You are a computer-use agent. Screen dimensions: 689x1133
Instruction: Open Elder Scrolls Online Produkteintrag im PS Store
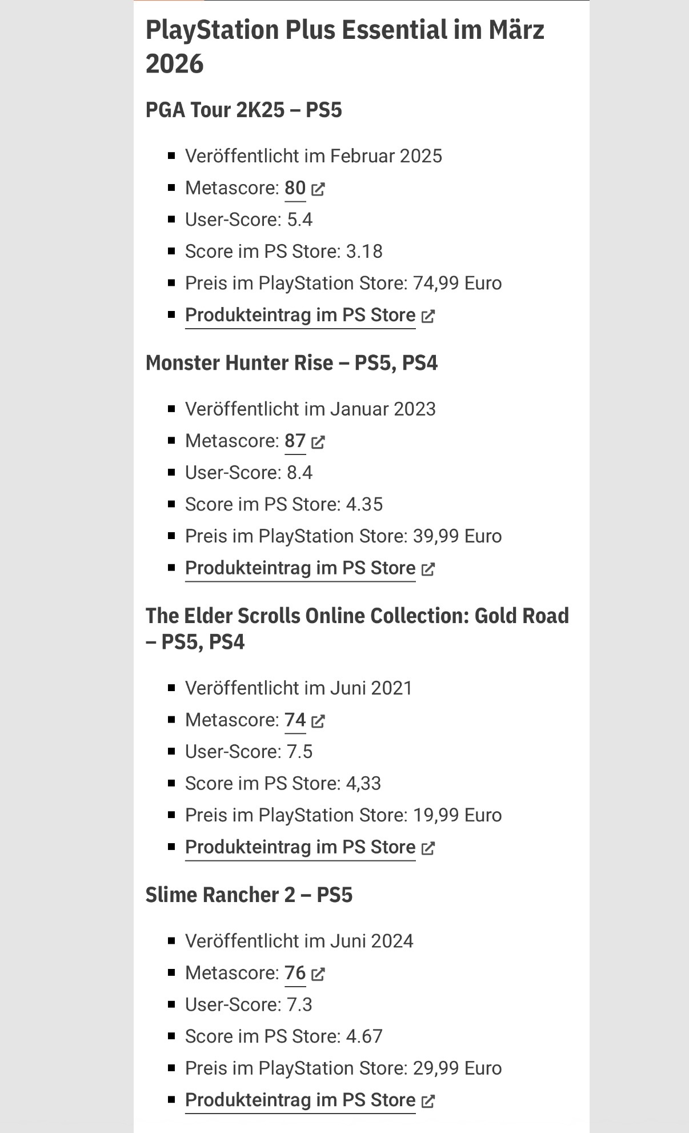pos(300,847)
